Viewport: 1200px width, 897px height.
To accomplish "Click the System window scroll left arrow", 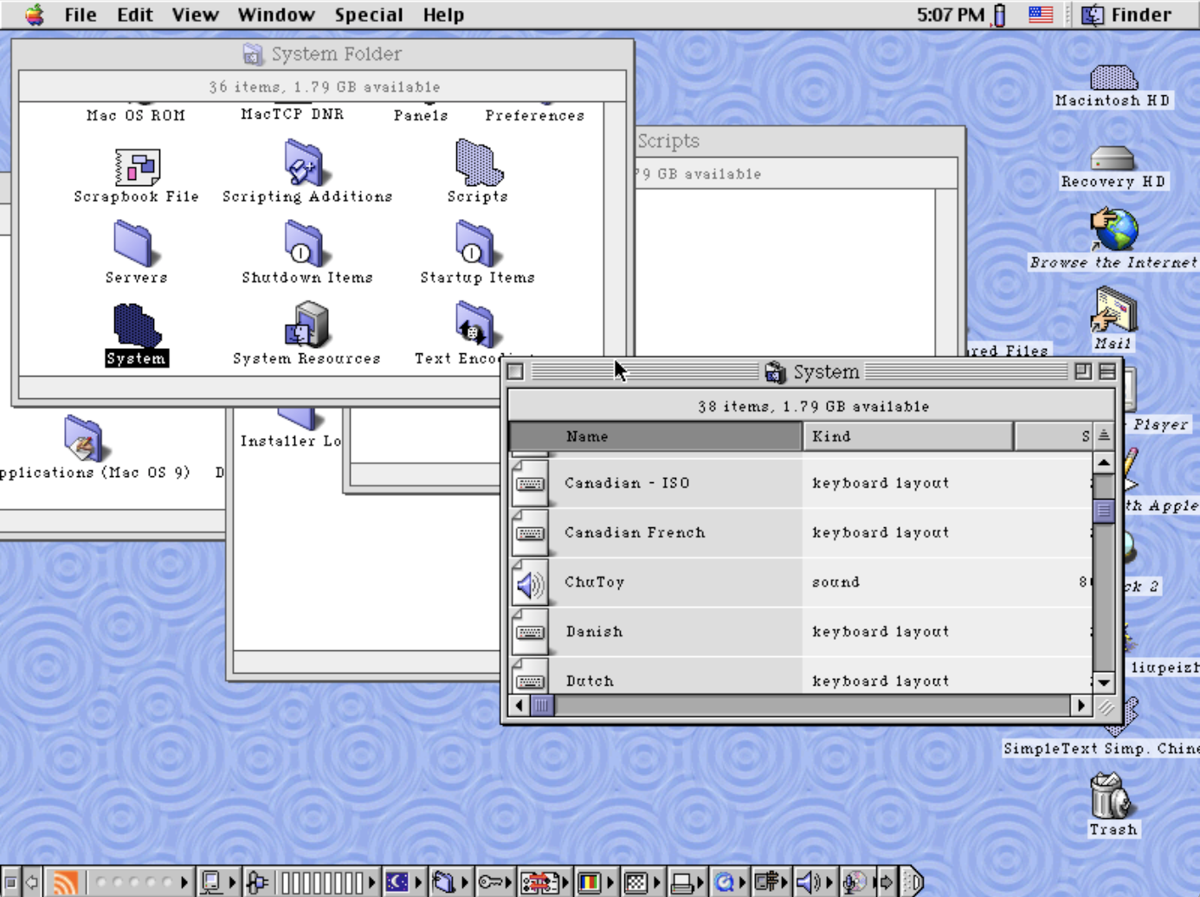I will tap(519, 706).
